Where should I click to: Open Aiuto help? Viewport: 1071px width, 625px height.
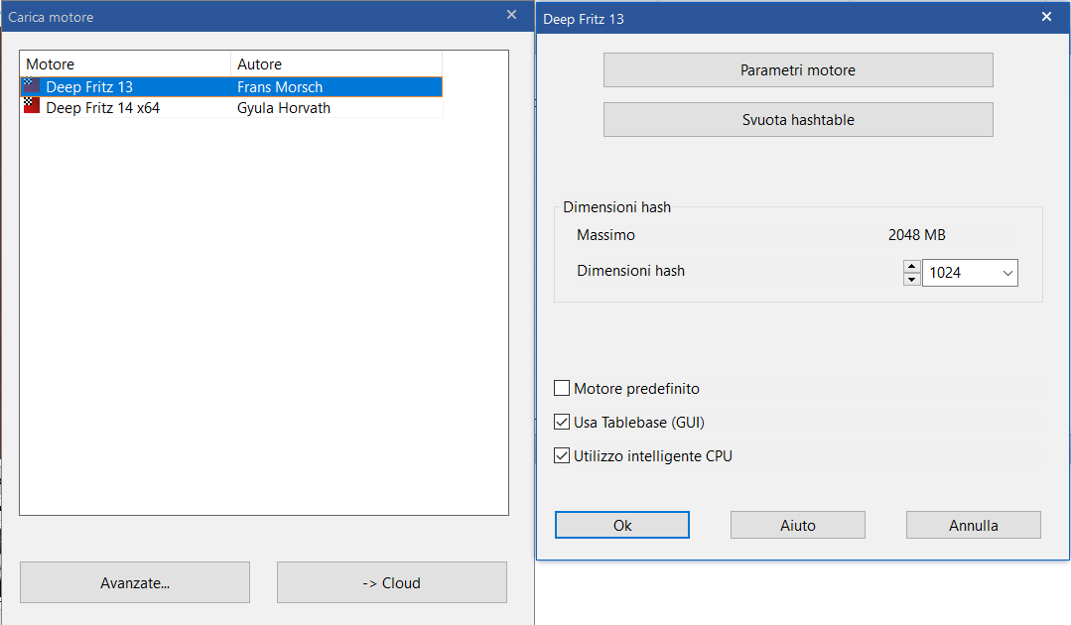pyautogui.click(x=798, y=526)
